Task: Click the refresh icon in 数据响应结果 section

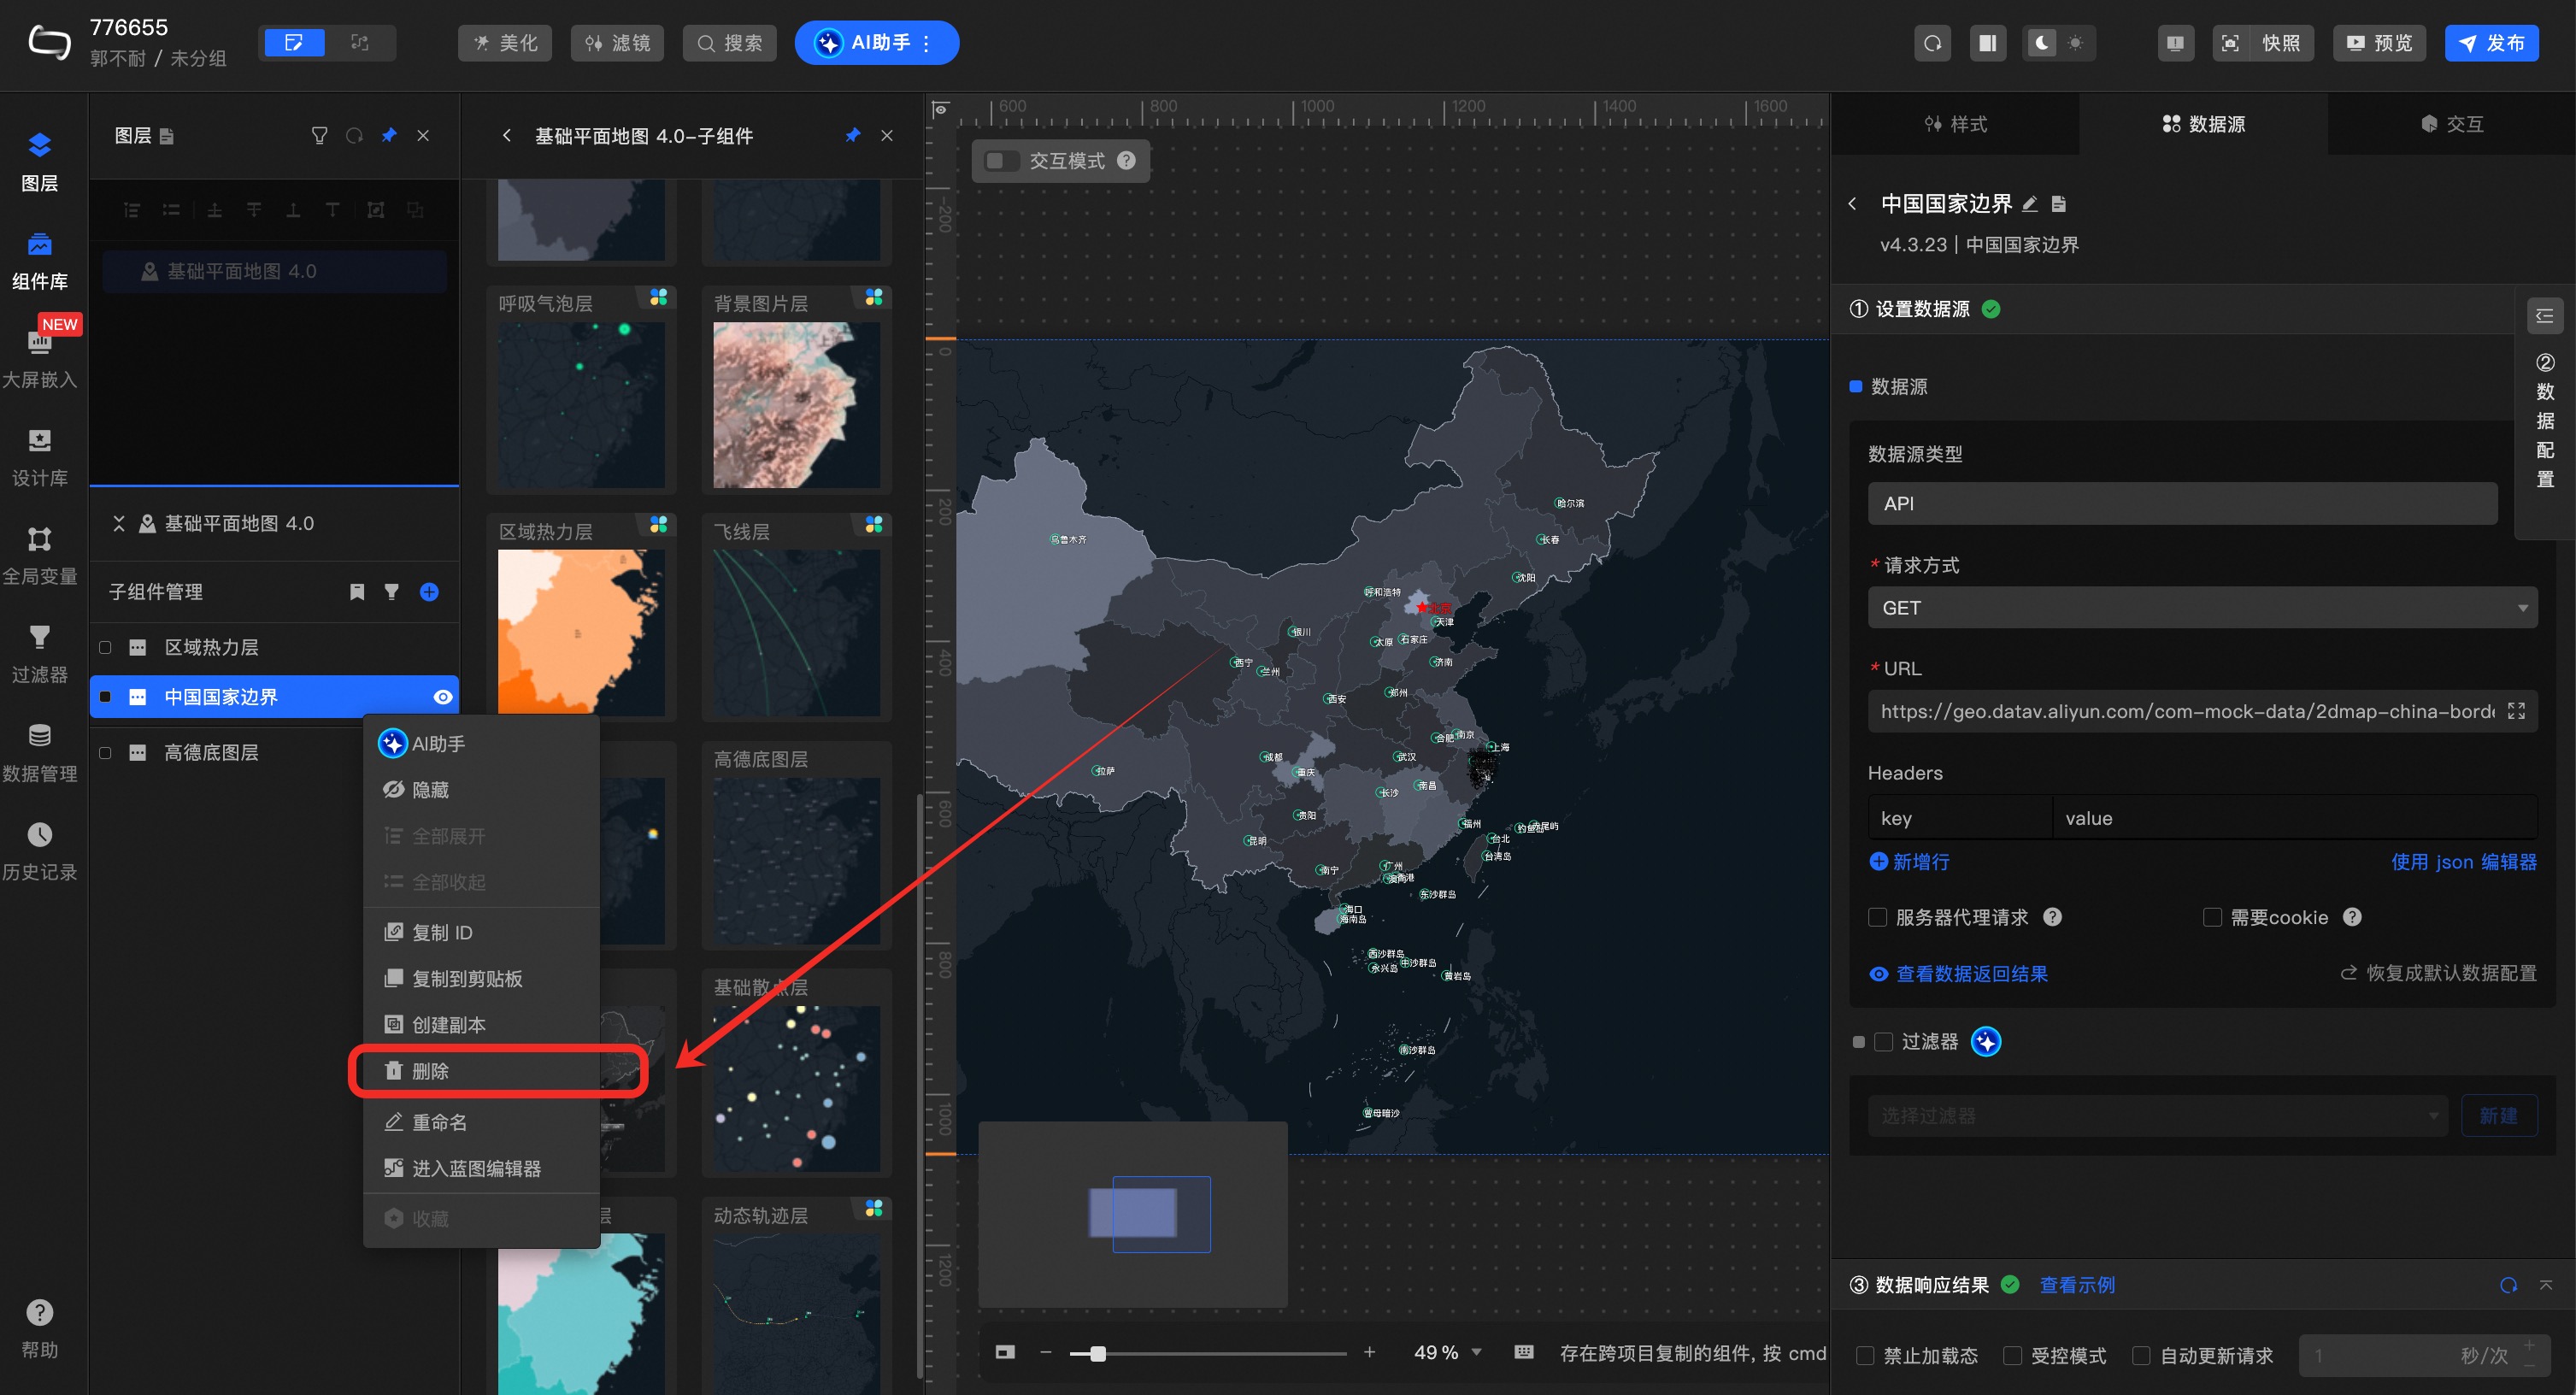Action: pos(2508,1285)
